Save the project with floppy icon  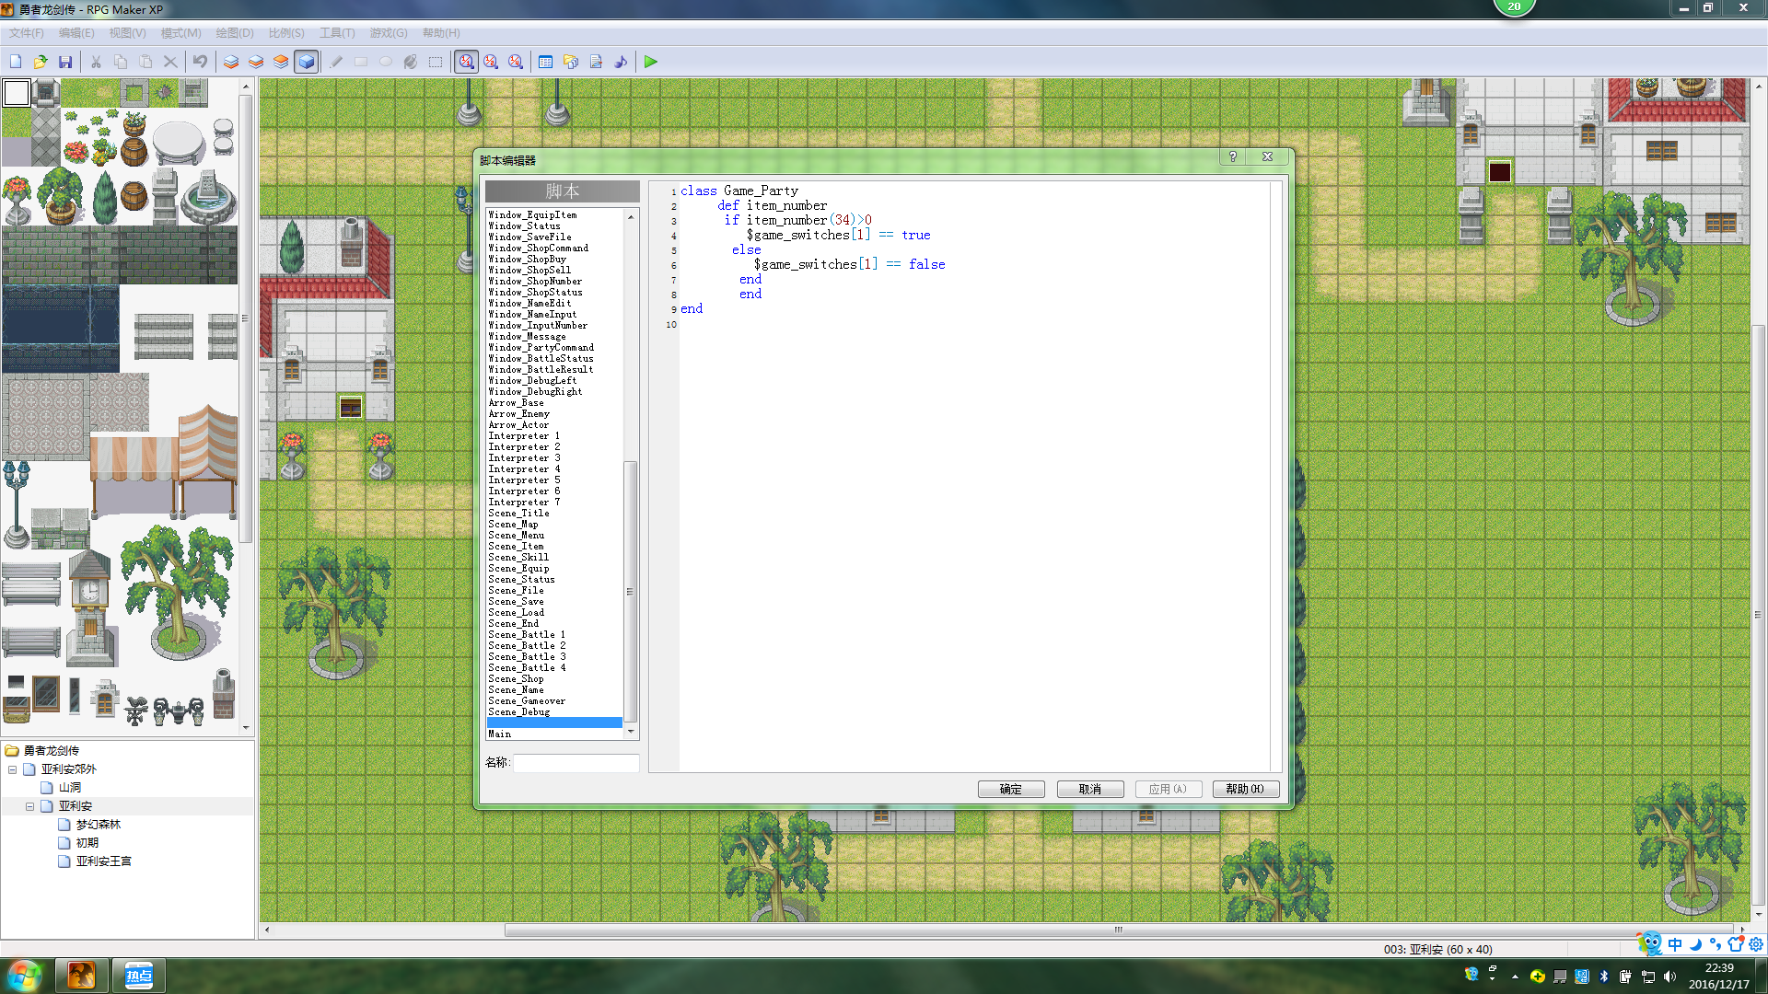[65, 62]
